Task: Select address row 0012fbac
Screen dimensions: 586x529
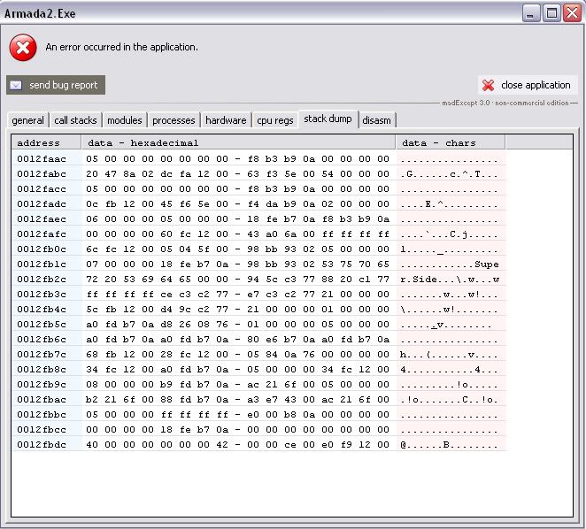Action: click(x=259, y=400)
